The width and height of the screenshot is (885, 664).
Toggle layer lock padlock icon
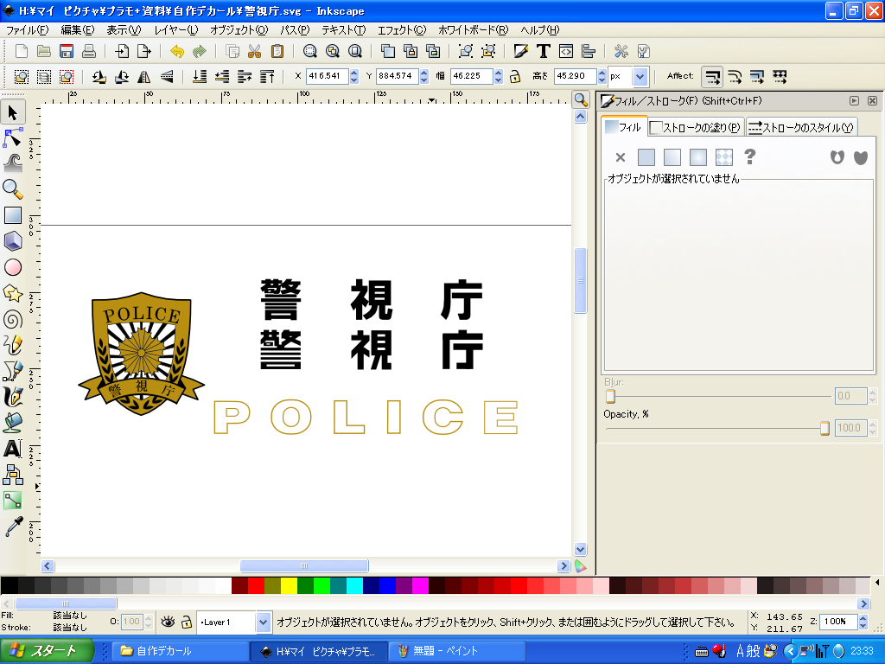click(187, 622)
